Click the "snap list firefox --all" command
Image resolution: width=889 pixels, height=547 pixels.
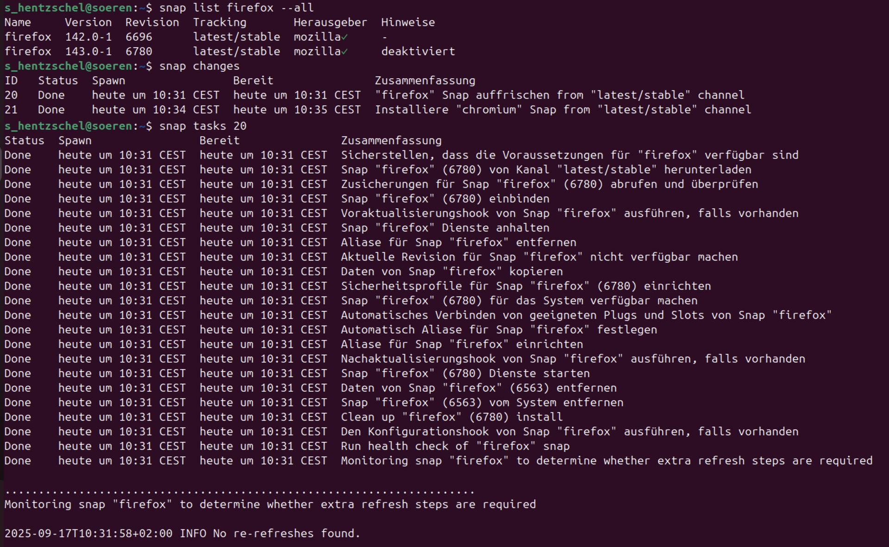point(236,8)
